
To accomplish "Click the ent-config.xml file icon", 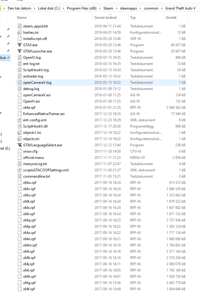I will pos(19,120).
